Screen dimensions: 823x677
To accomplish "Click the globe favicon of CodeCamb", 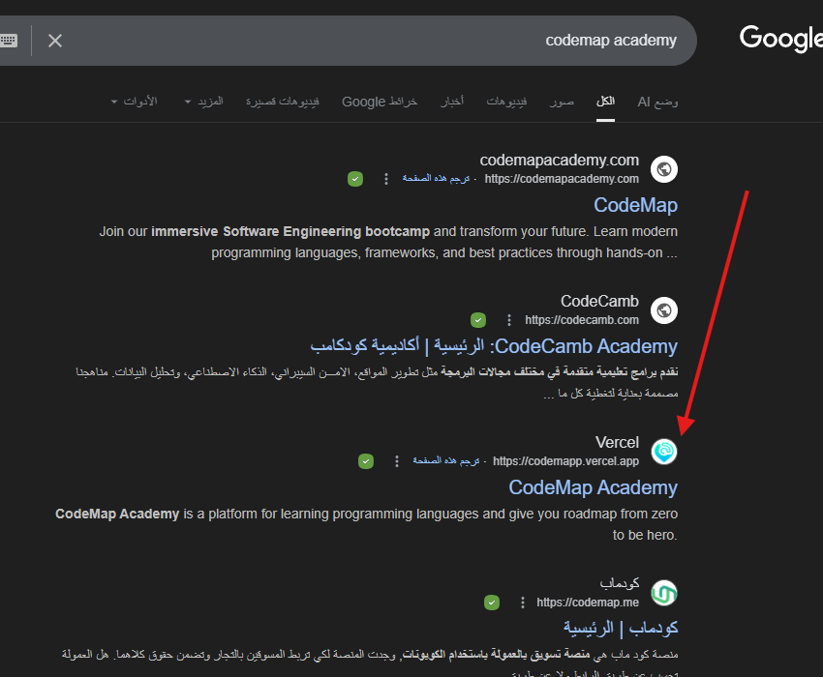I will [664, 310].
